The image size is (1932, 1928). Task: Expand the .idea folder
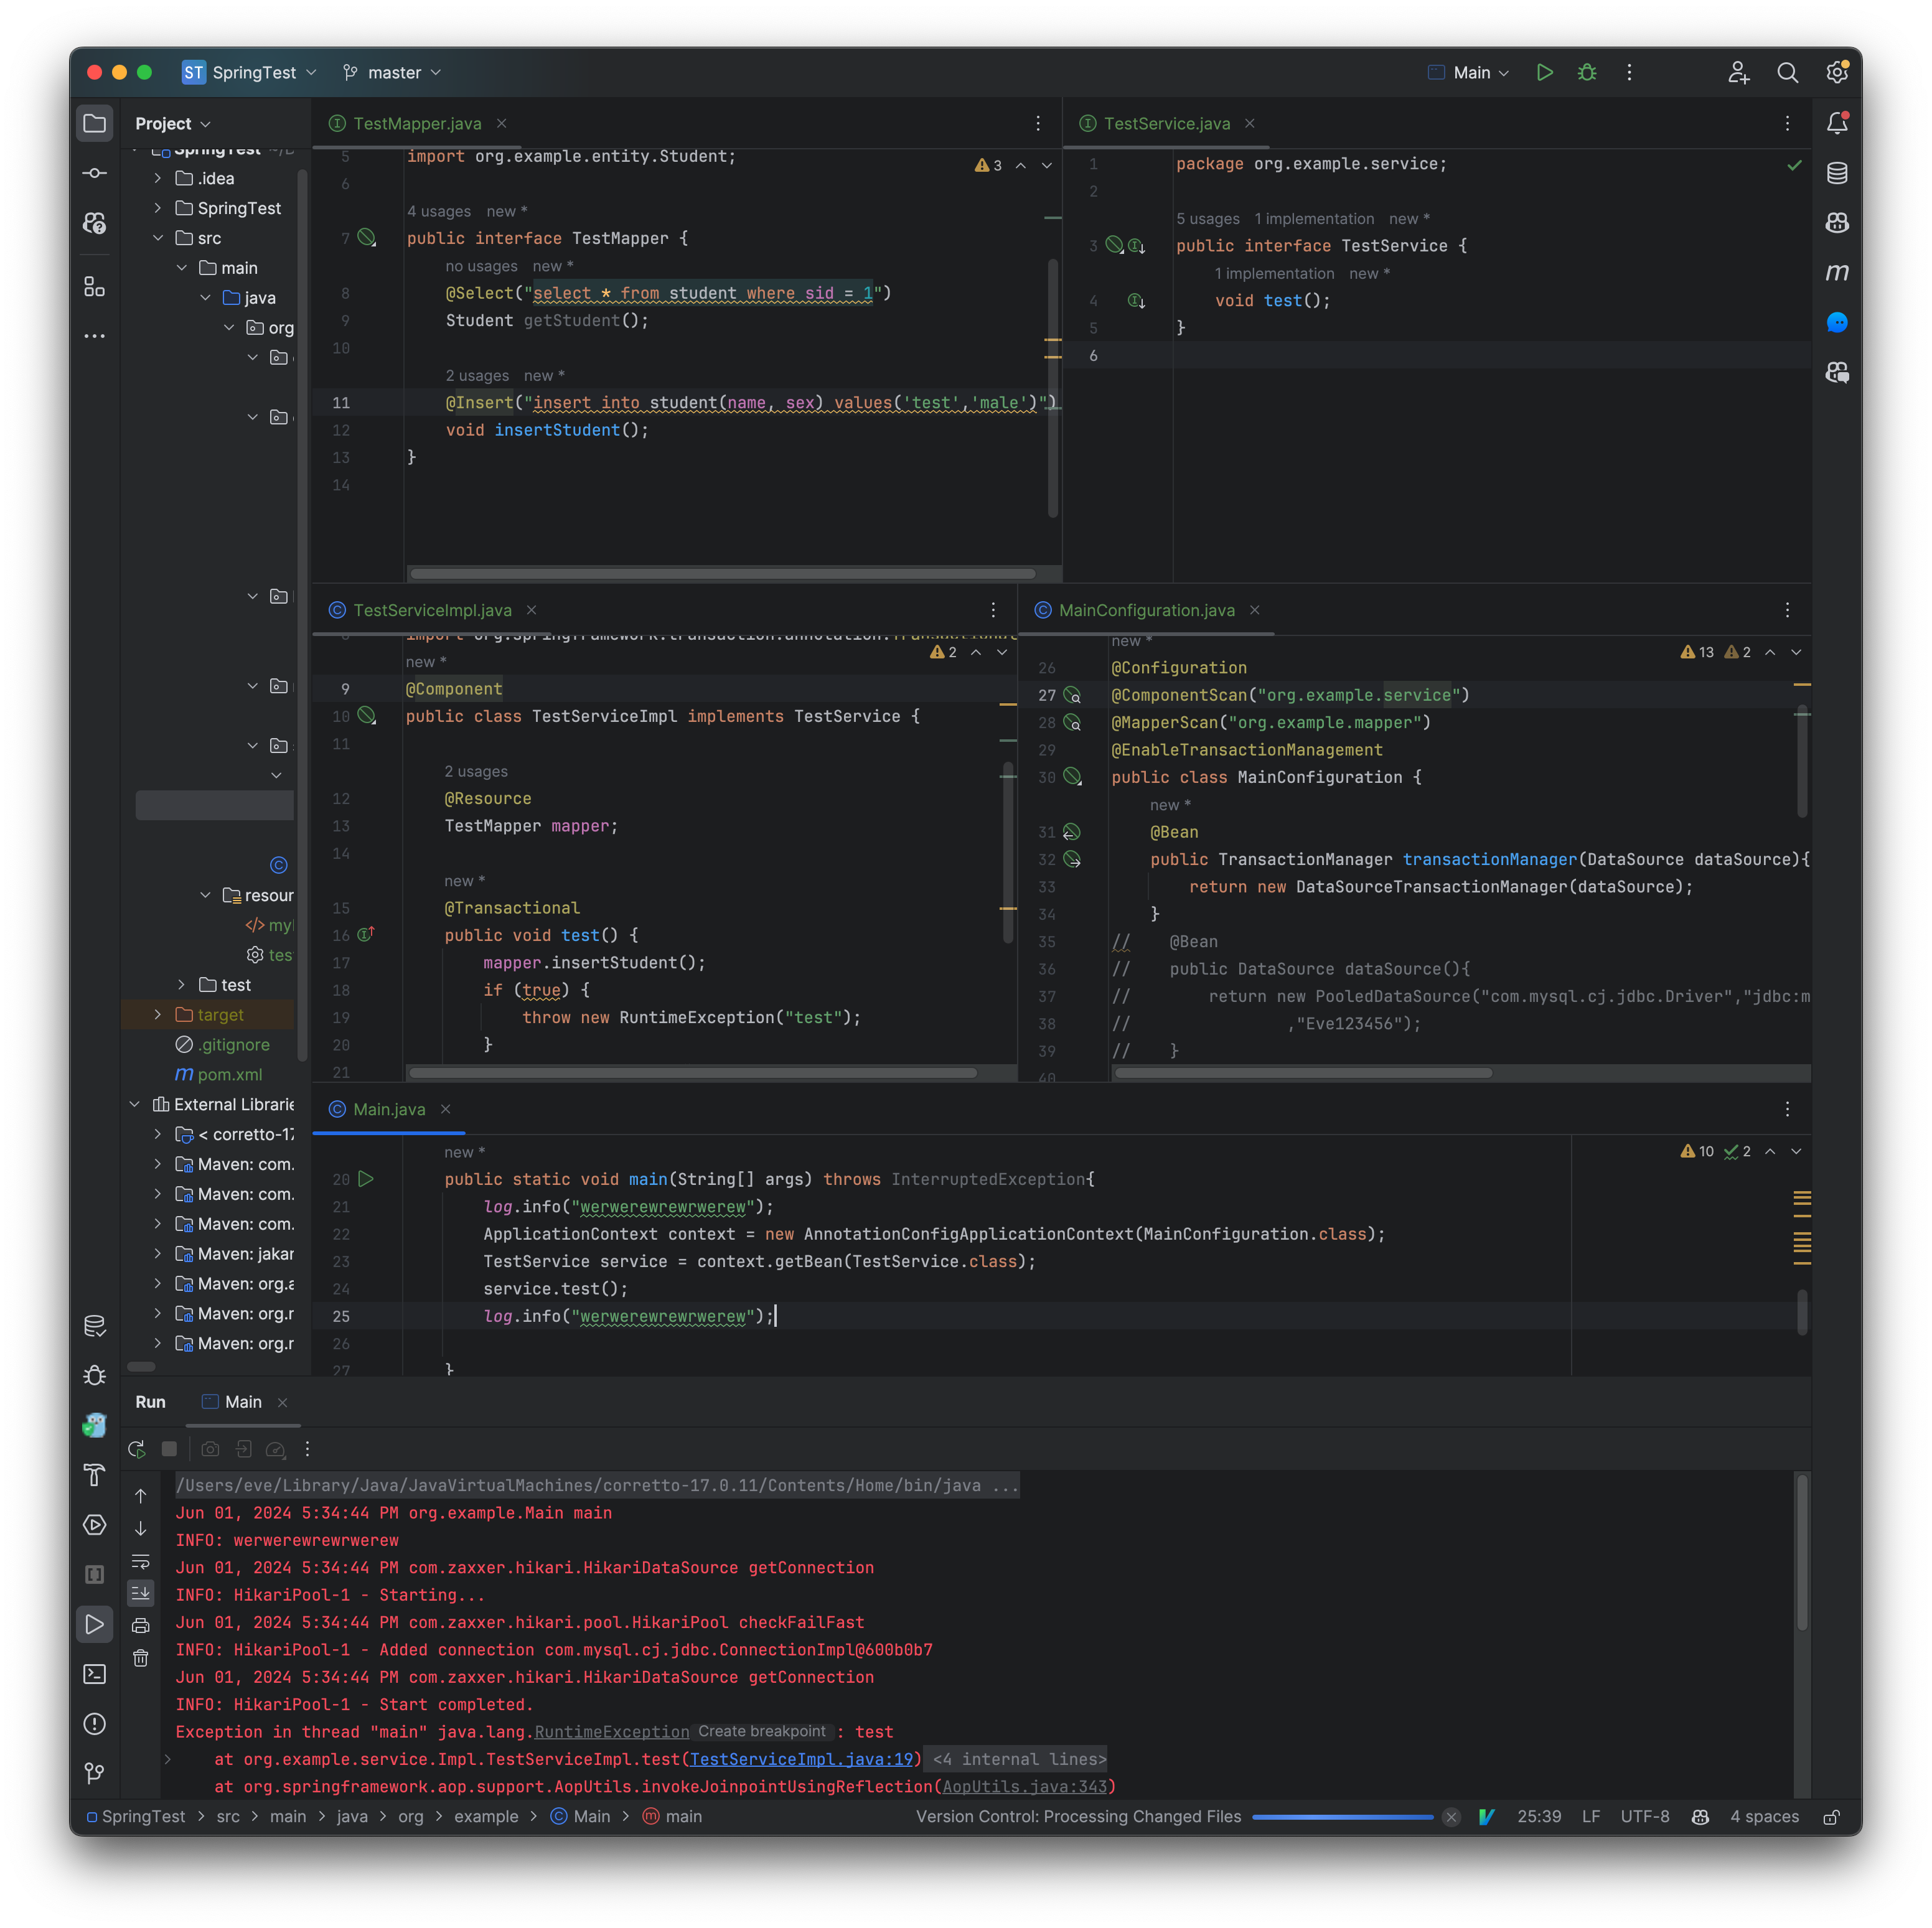pyautogui.click(x=158, y=178)
